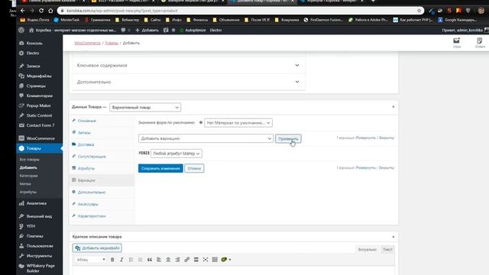Toggle distraction-free fullscreen icon

[206, 260]
